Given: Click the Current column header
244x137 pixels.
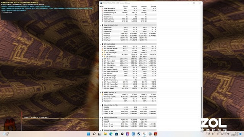Looking at the screenshot, I should tap(125, 6).
